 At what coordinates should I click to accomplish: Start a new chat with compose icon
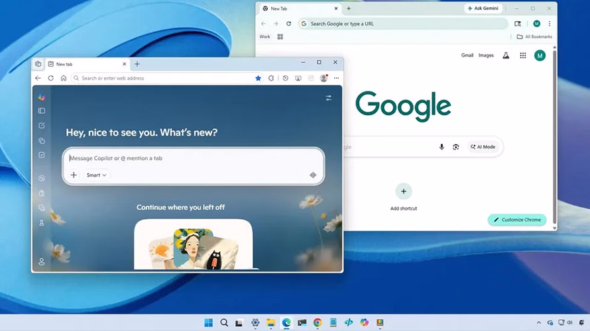tap(42, 126)
